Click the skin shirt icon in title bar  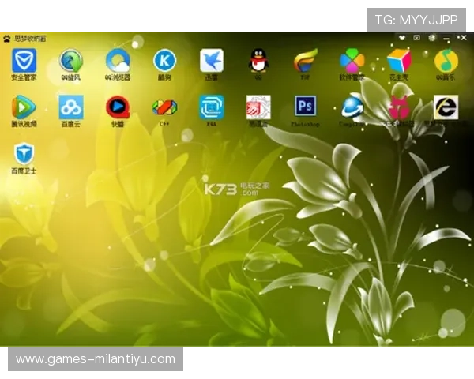402,37
